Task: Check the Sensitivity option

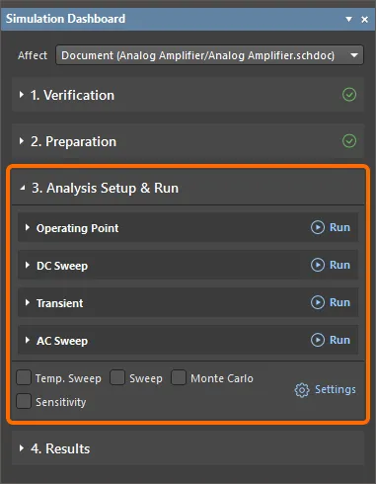Action: coord(24,401)
